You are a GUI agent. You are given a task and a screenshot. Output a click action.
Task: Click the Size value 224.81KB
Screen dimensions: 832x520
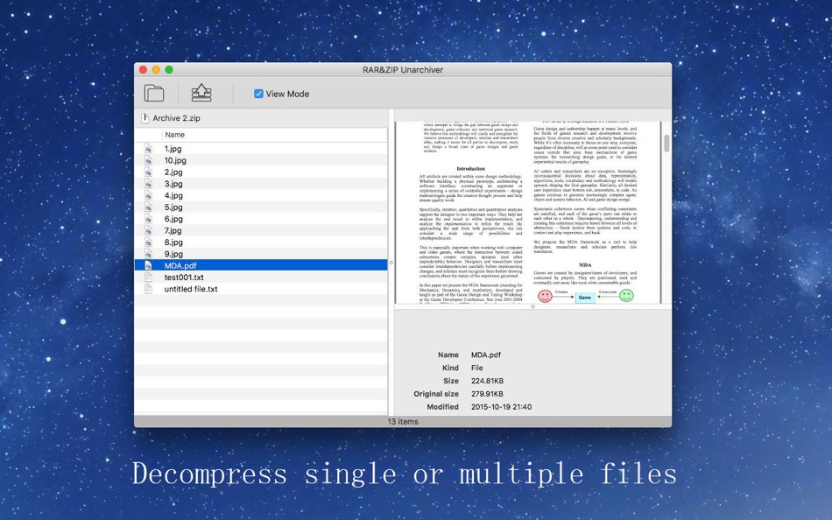[x=487, y=381]
